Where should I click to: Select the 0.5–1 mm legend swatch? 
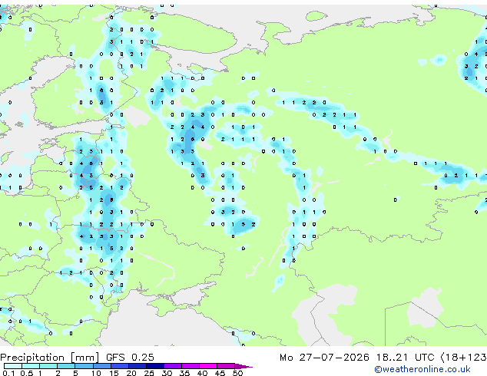point(31,366)
